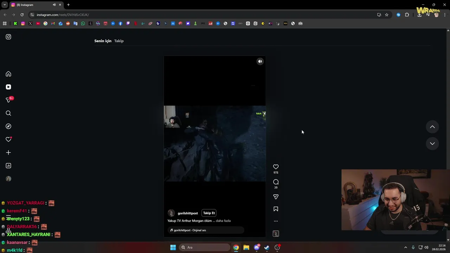Open the Windows Start menu

(x=173, y=247)
